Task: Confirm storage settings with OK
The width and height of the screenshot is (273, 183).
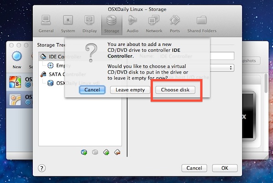Action: 224,168
